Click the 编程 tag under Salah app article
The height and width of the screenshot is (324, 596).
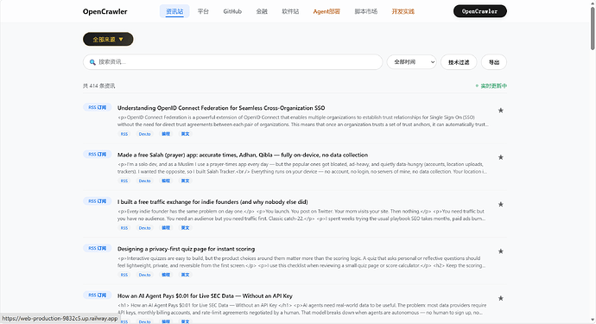[x=166, y=181]
